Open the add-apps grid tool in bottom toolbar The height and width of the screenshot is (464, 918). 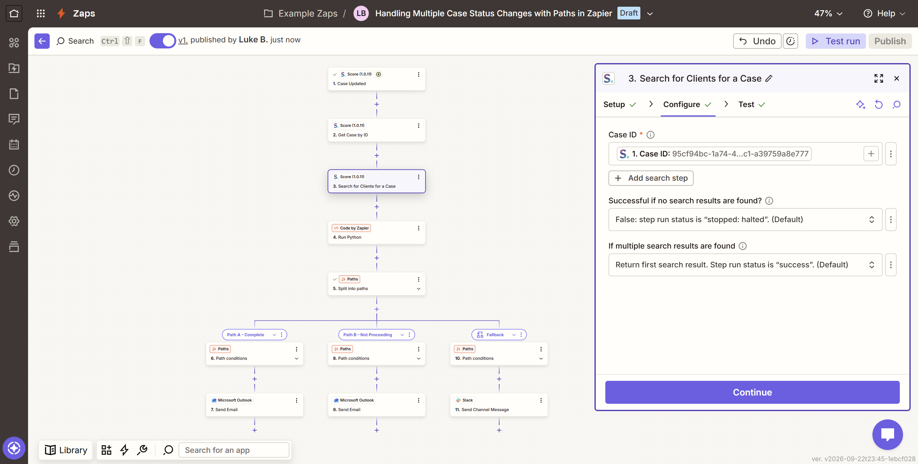(106, 450)
